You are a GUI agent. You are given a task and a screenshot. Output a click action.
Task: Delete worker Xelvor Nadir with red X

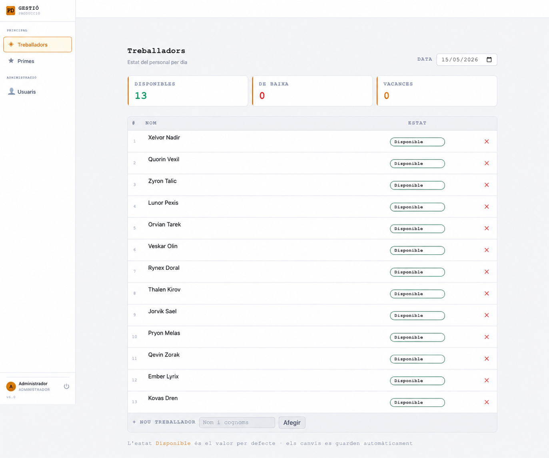click(487, 142)
